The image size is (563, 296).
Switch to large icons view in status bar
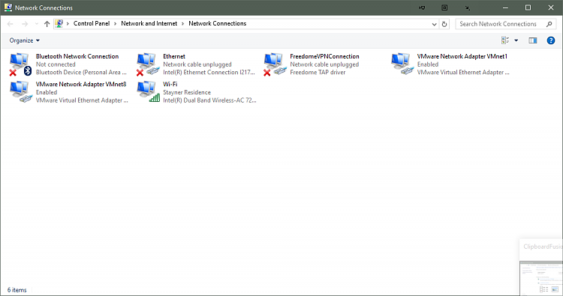click(555, 289)
